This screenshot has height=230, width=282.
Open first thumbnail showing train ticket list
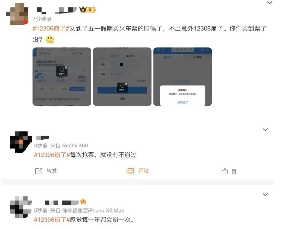[x=62, y=77]
